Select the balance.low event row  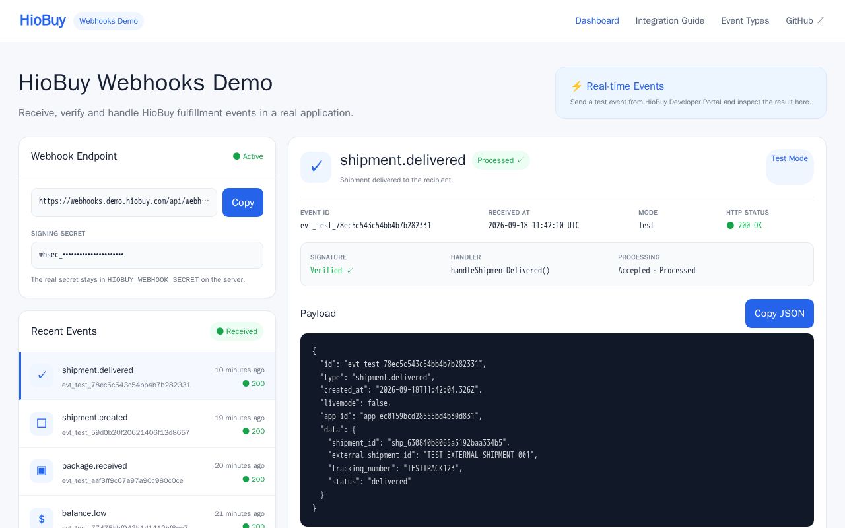click(147, 512)
